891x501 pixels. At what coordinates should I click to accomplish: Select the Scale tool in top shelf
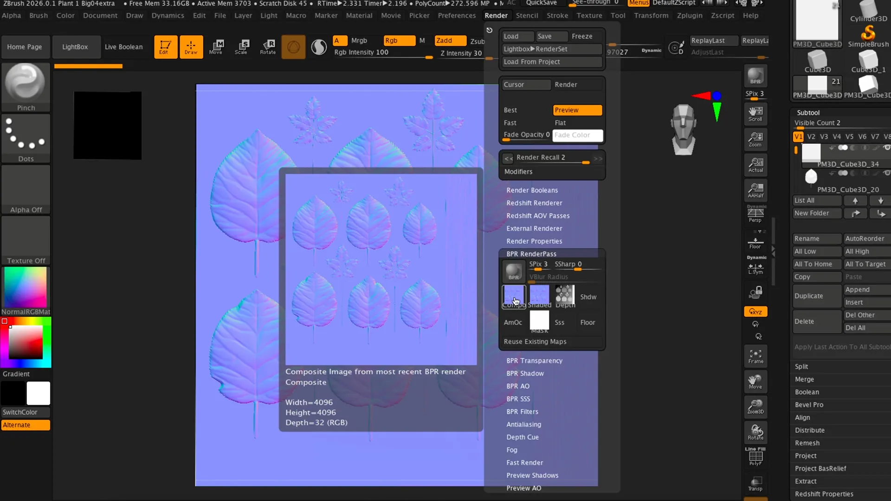[242, 47]
